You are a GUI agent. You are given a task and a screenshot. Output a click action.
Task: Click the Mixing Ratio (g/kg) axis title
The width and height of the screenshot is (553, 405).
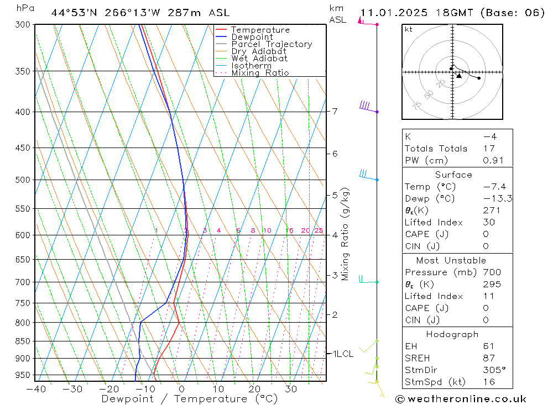click(345, 234)
